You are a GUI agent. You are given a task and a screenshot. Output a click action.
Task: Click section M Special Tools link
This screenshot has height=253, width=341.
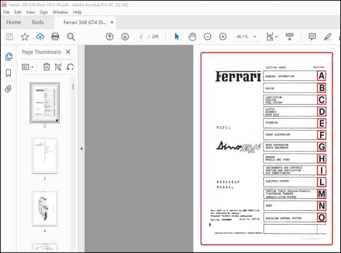(294, 194)
